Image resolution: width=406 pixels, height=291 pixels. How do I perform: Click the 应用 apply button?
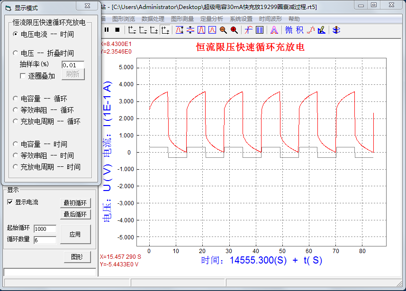(x=75, y=234)
